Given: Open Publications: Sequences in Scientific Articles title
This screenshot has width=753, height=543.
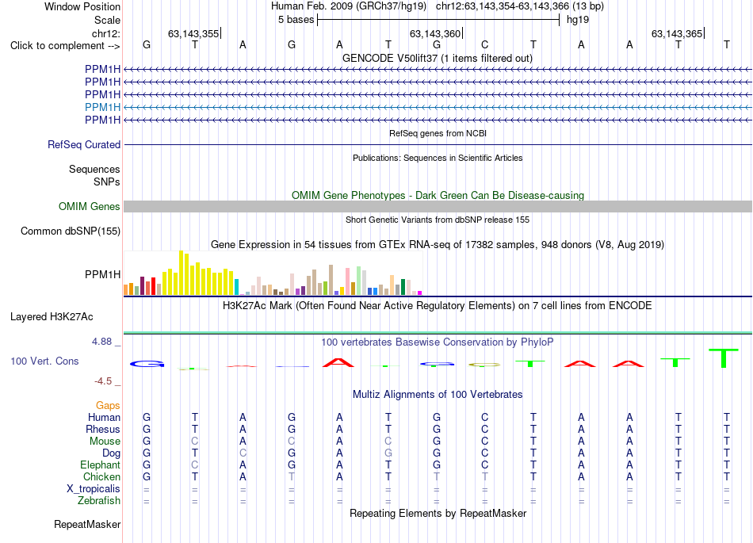Looking at the screenshot, I should (x=438, y=158).
